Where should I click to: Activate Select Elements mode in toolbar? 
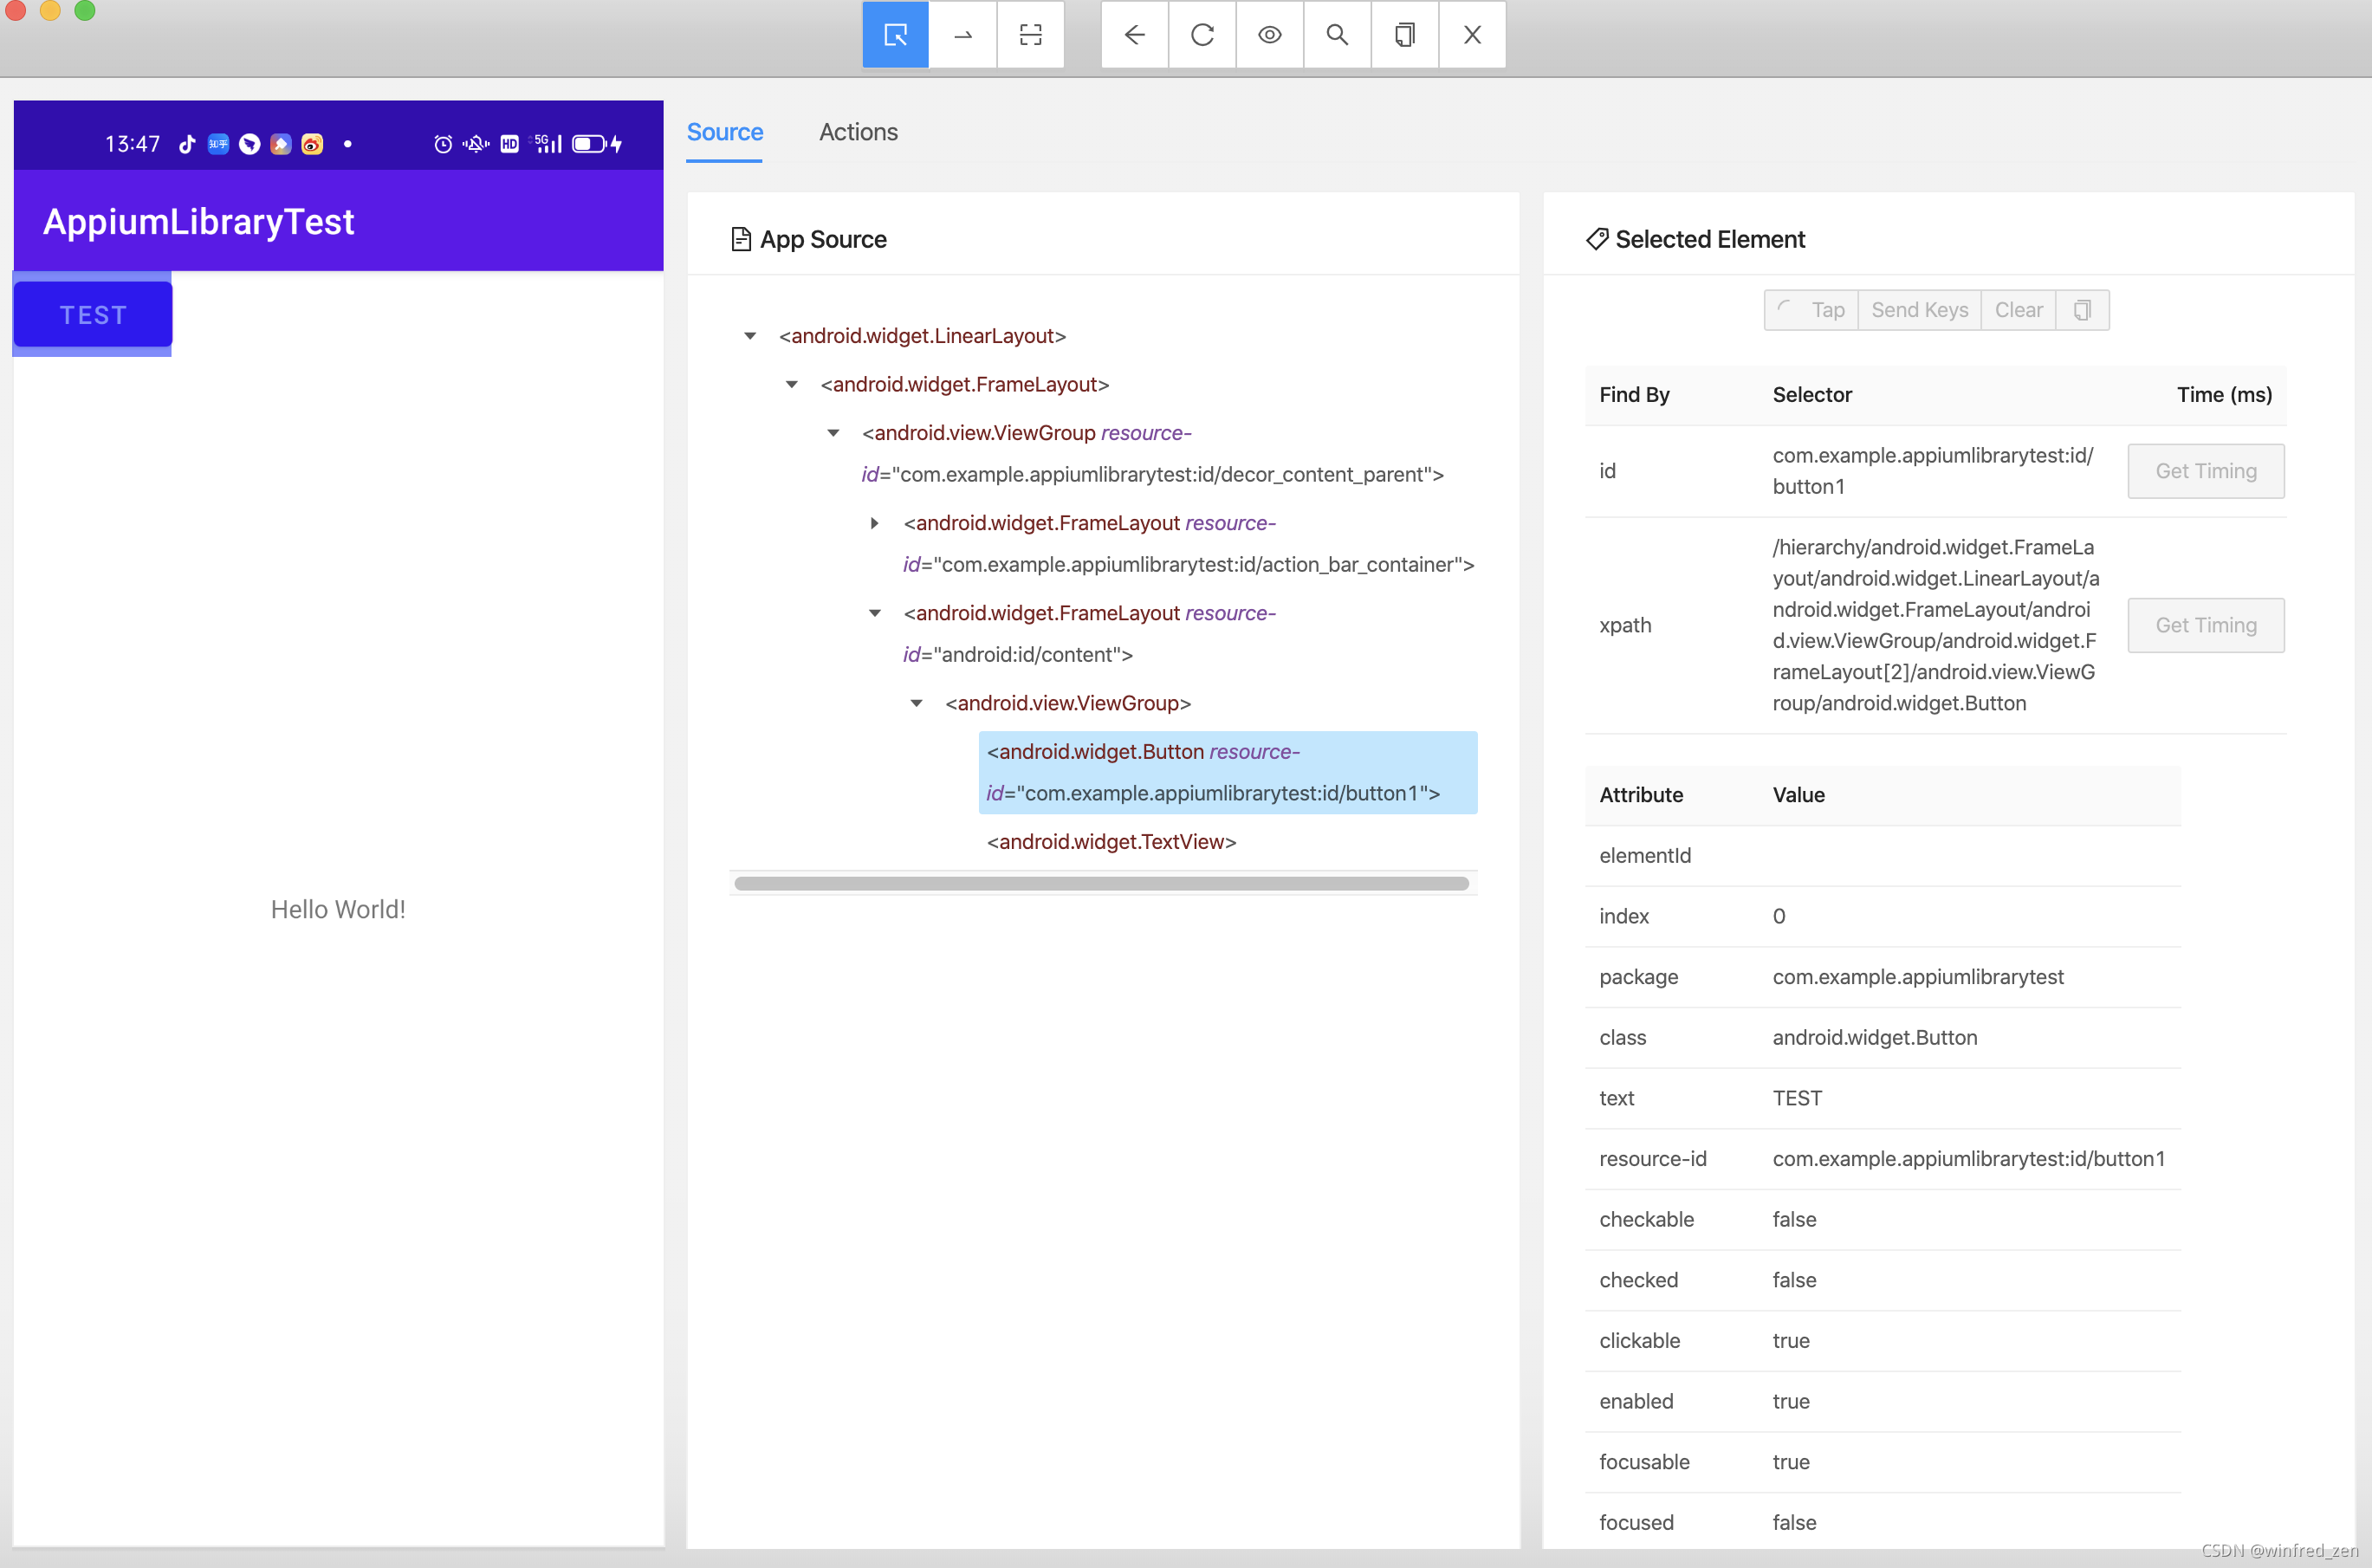pyautogui.click(x=895, y=35)
